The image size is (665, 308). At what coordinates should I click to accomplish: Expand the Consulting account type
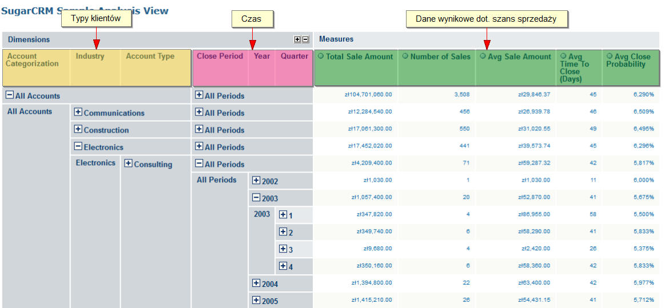[x=129, y=163]
